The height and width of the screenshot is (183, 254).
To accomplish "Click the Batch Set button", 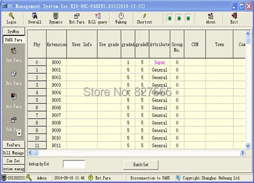I will 141,165.
